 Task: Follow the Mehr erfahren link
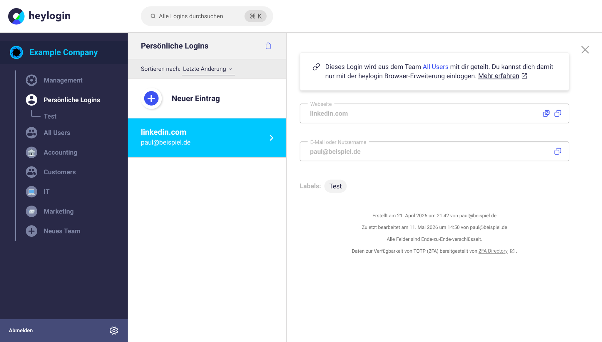(x=499, y=76)
